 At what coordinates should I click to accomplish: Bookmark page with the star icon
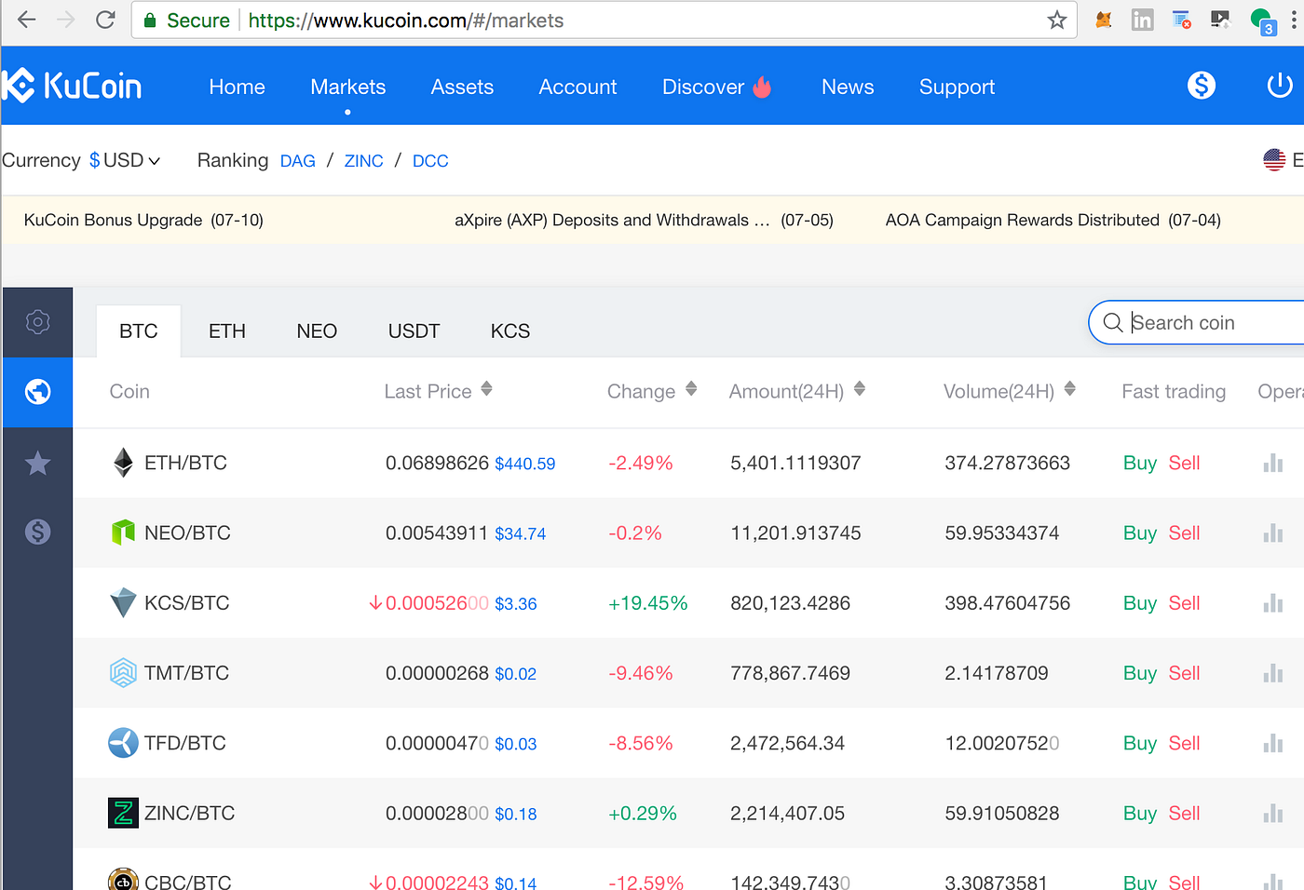coord(1056,20)
